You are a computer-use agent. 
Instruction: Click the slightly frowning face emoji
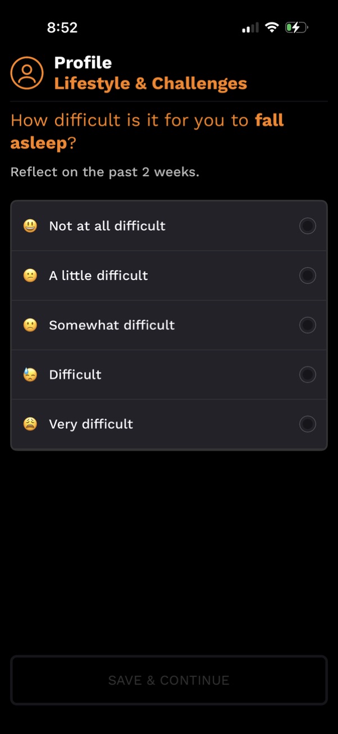coord(30,276)
